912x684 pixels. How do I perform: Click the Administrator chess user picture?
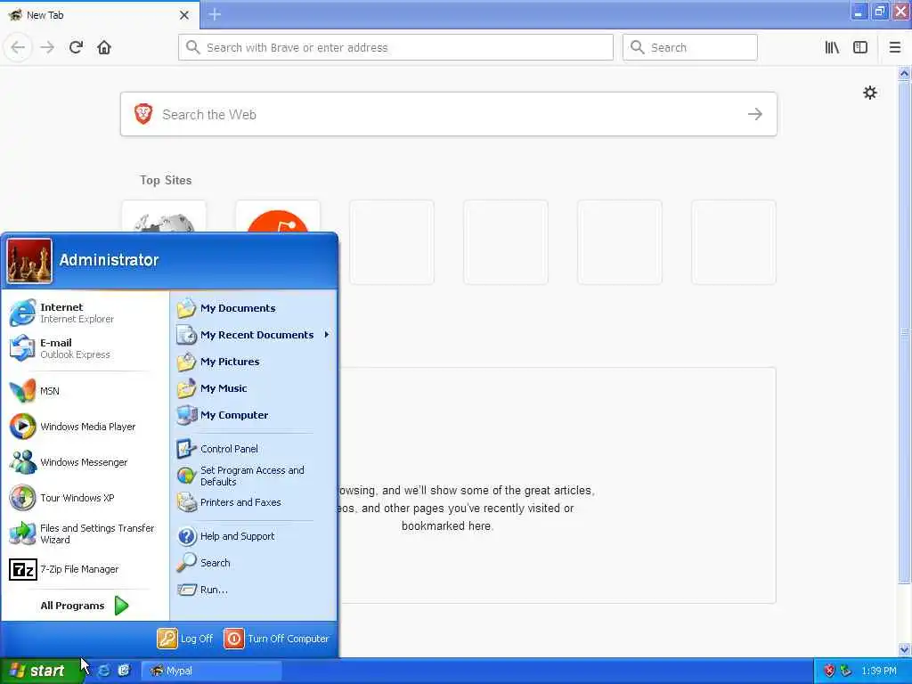click(29, 261)
